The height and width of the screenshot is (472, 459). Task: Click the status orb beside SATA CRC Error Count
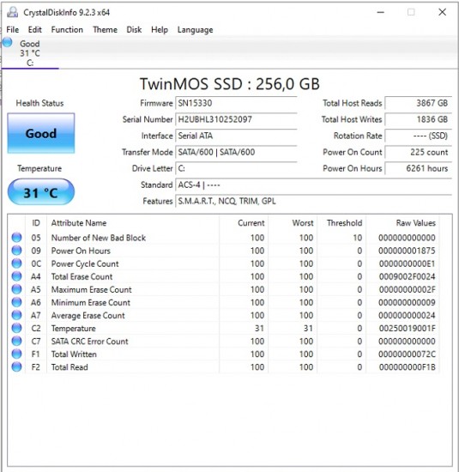[16, 341]
